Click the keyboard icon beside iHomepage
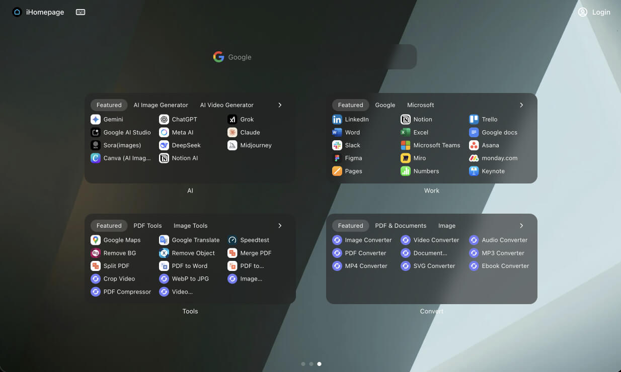Screen dimensions: 621x372 [81, 12]
